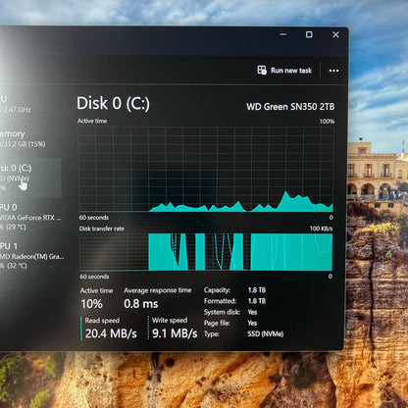Select GPU 1 AMD Radeon entry
This screenshot has height=408, width=408.
[31, 256]
